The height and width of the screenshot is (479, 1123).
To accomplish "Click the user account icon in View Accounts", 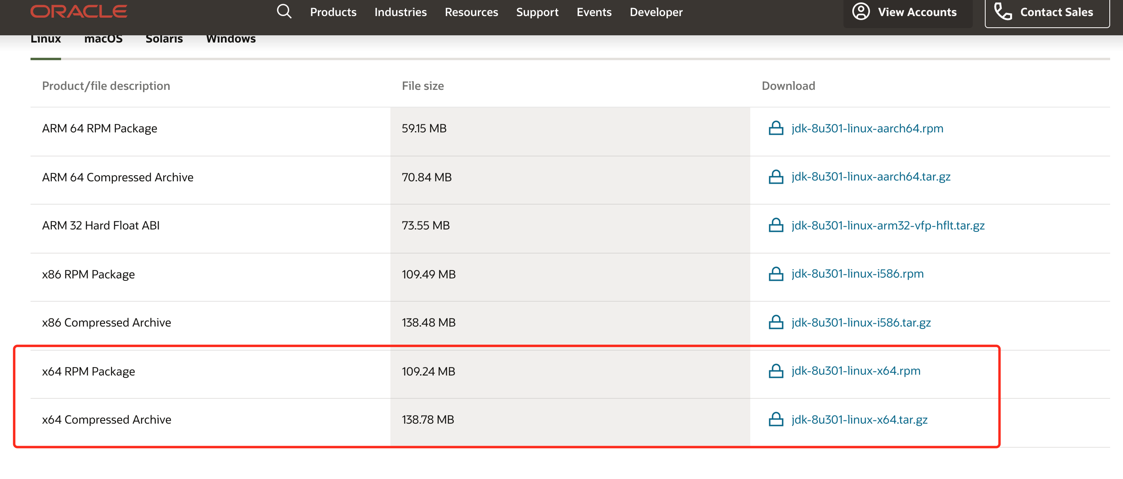I will pyautogui.click(x=861, y=12).
